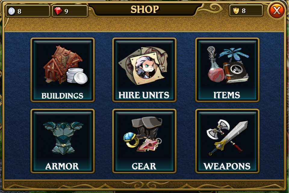Click the teal chestplate armor icon
289x193 pixels.
63,138
